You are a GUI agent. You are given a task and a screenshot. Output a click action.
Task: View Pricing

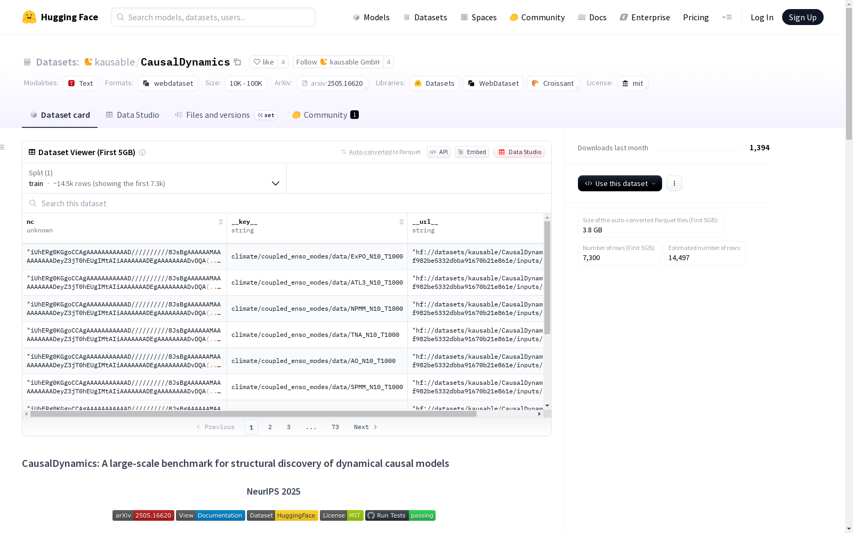click(696, 17)
